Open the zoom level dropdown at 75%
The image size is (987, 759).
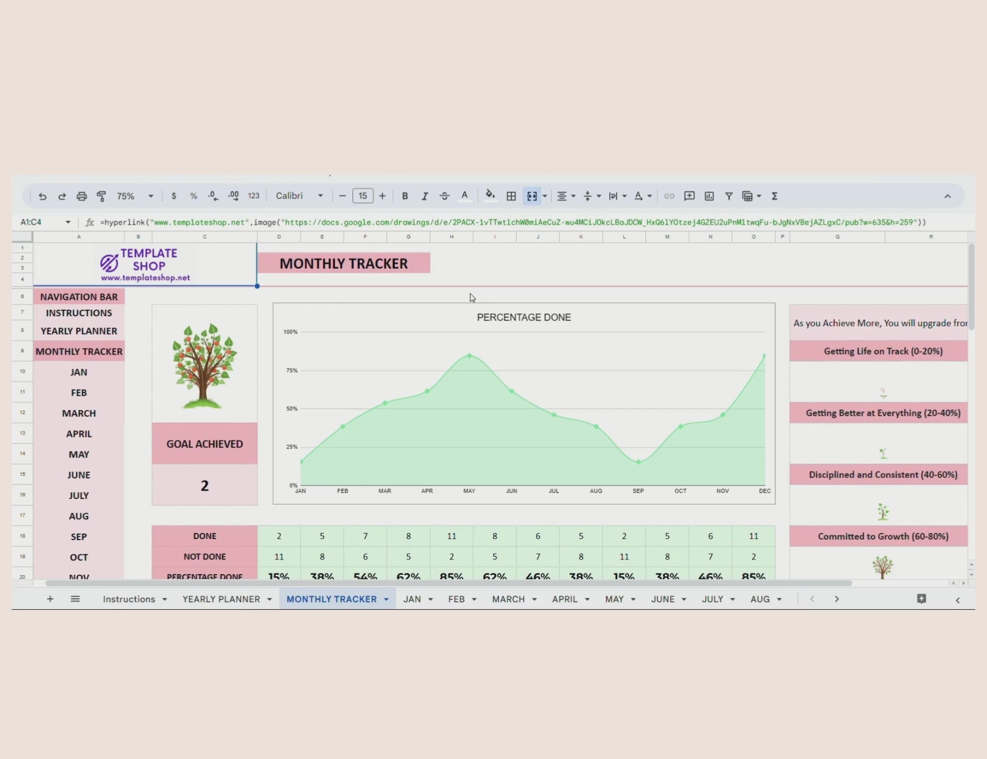pos(134,196)
